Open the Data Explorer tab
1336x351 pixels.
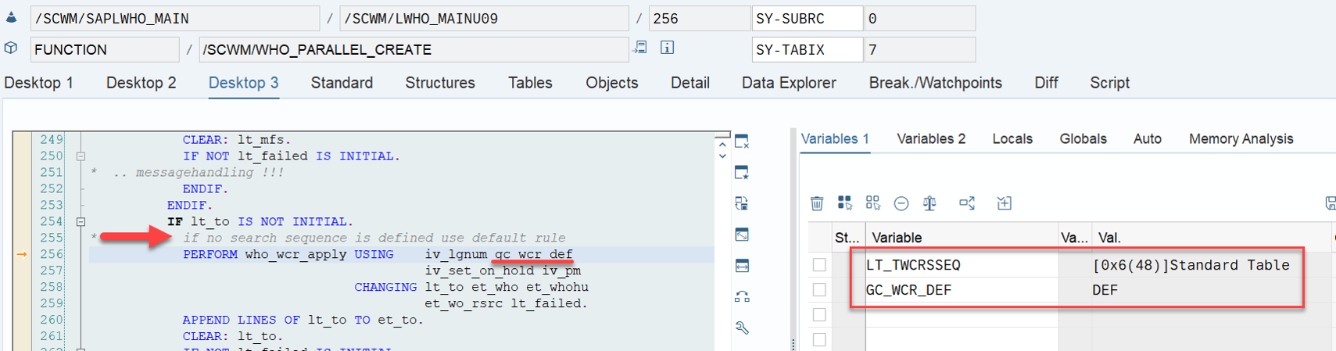tap(789, 83)
